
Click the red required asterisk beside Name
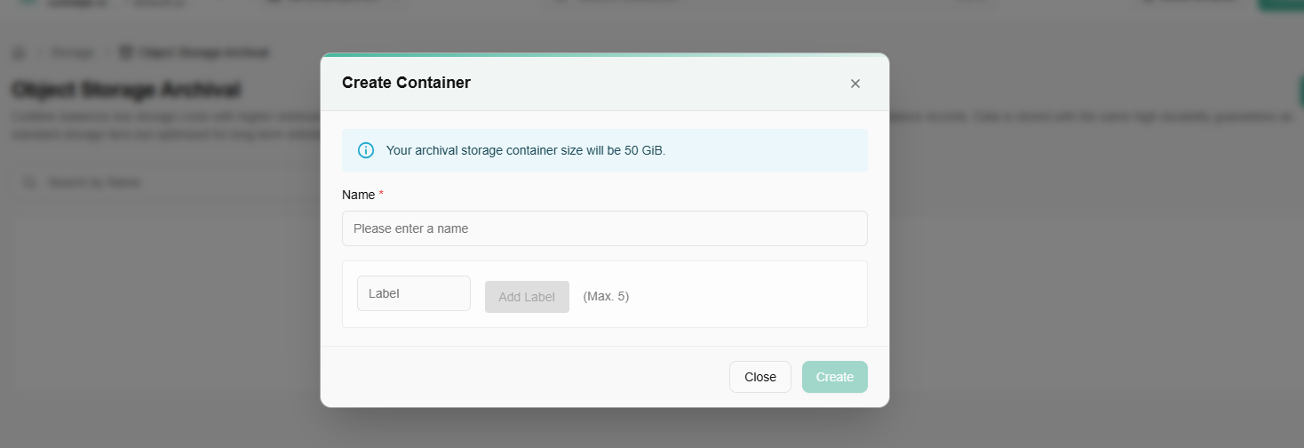381,195
